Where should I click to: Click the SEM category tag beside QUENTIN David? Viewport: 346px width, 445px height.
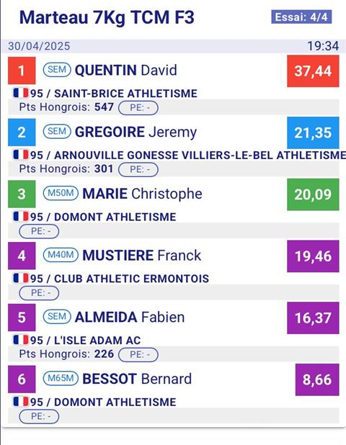pos(57,70)
